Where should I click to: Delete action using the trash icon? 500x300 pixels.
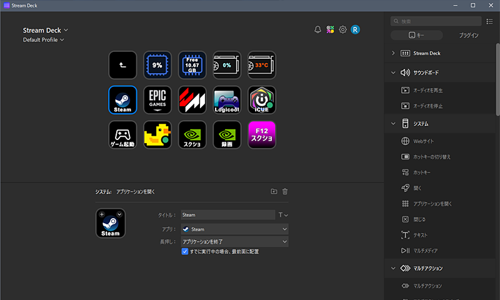click(x=285, y=192)
